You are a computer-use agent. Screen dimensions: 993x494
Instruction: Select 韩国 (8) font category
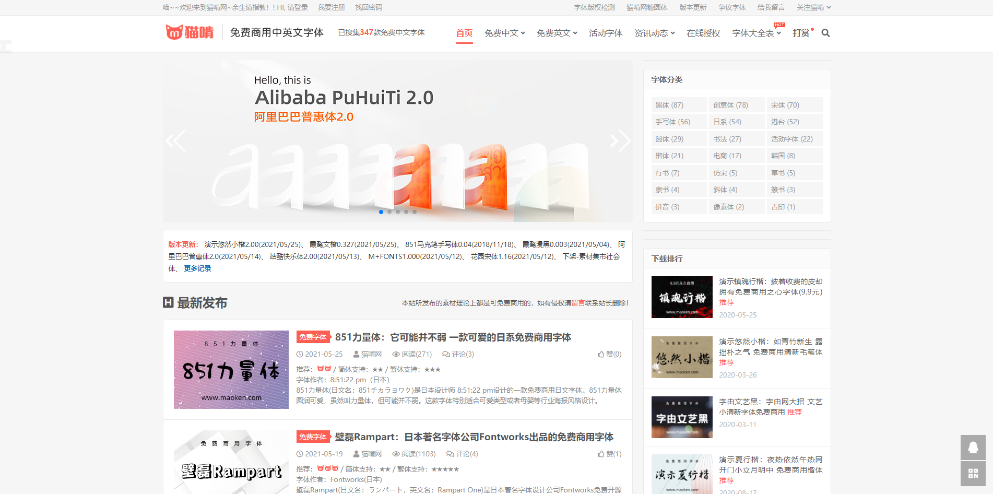coord(795,156)
